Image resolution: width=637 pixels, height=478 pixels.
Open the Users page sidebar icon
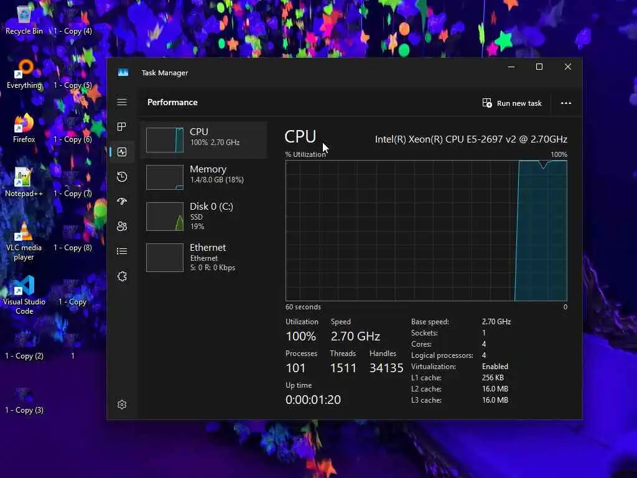[122, 227]
